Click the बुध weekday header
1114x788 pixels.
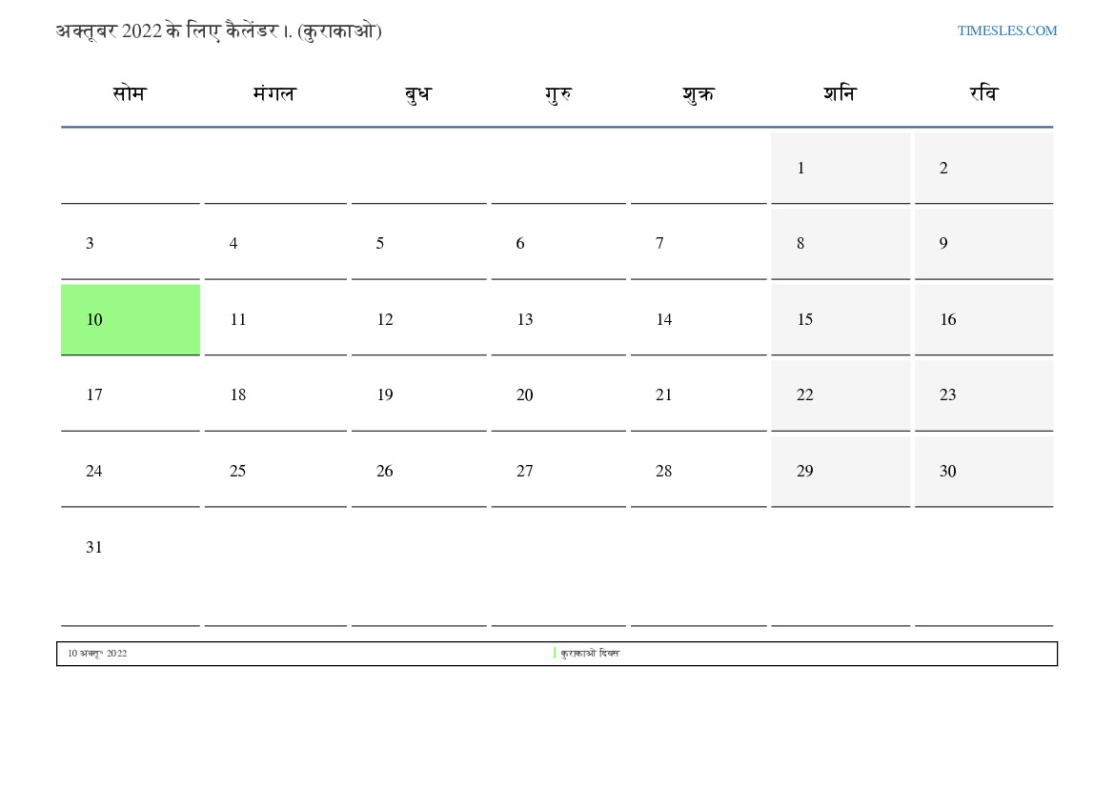pos(417,93)
